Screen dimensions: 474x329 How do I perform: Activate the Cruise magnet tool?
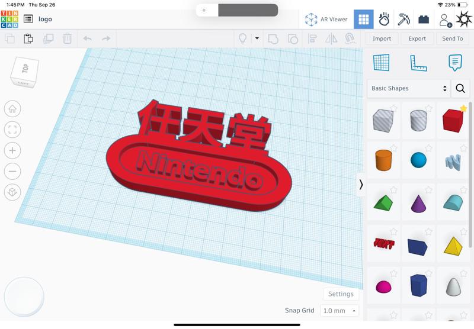coord(350,38)
